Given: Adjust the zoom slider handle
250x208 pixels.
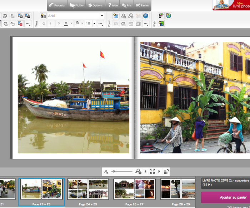Looking at the screenshot, I should point(113,172).
